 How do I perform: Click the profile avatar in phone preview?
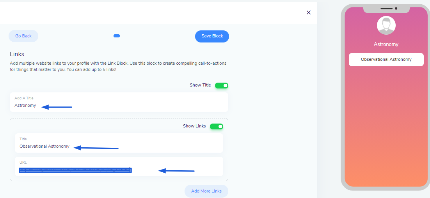[x=386, y=26]
